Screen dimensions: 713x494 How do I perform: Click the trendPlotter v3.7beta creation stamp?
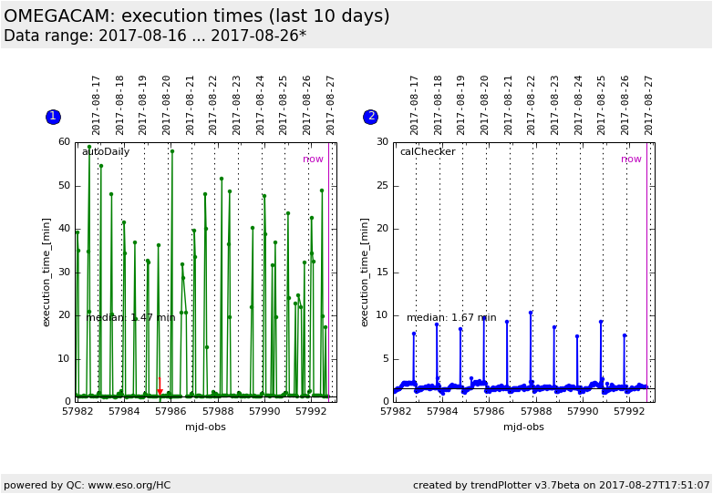561,485
